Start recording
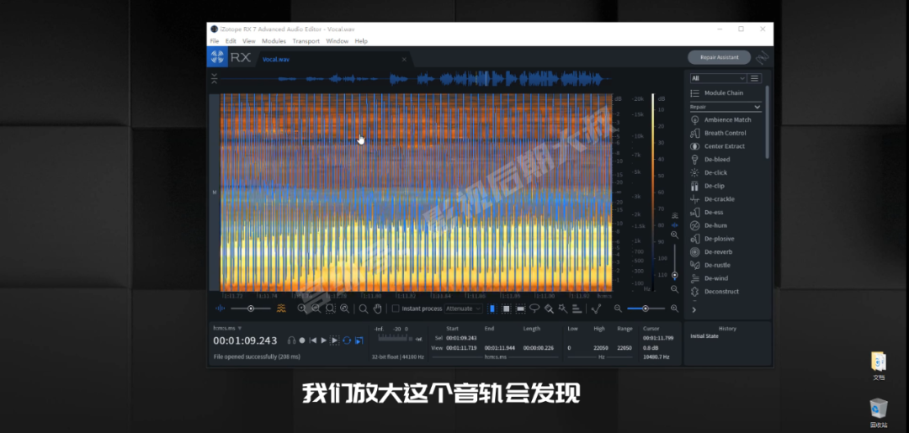The width and height of the screenshot is (909, 433). pos(302,341)
